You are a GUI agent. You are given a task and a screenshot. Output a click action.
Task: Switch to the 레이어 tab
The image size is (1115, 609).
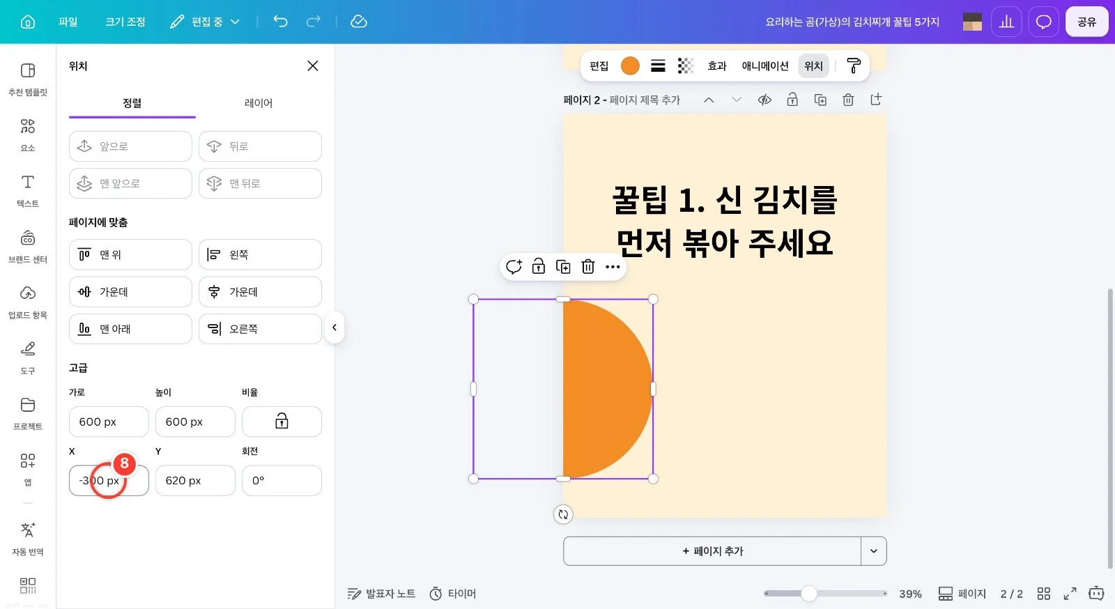point(259,103)
